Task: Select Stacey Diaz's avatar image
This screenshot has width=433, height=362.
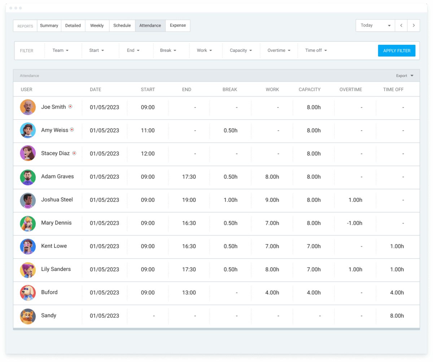Action: [x=28, y=153]
